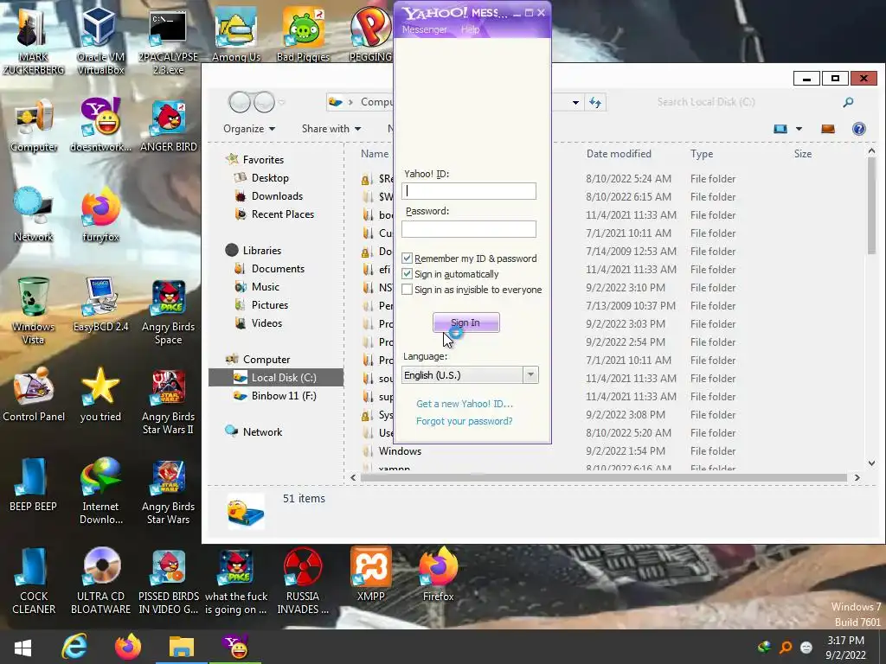Select the Among Us desktop shortcut

(x=235, y=35)
